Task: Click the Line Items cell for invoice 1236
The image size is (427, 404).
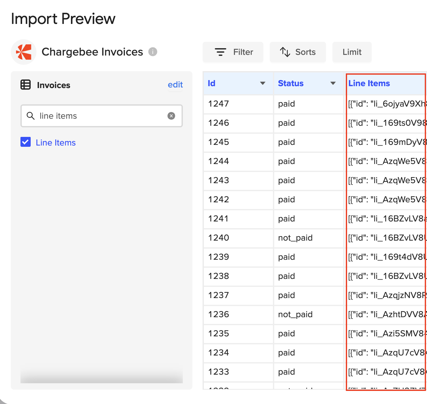Action: pos(387,314)
